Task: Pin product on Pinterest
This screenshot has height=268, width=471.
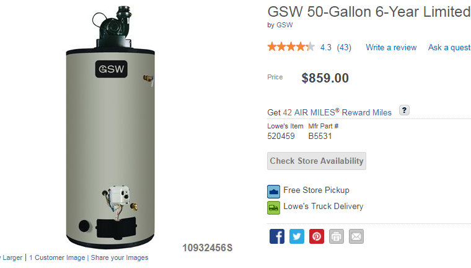Action: click(x=316, y=236)
